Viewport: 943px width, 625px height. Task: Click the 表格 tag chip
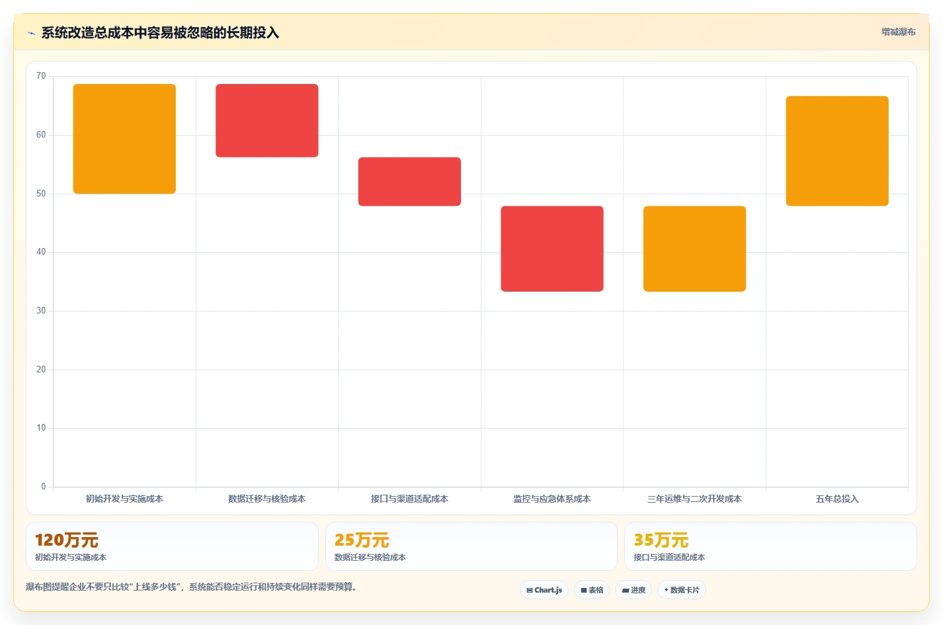tap(592, 590)
